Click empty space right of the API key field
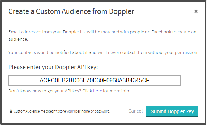 pos(193,81)
